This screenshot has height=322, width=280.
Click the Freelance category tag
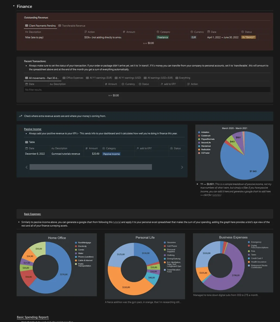[x=163, y=37]
